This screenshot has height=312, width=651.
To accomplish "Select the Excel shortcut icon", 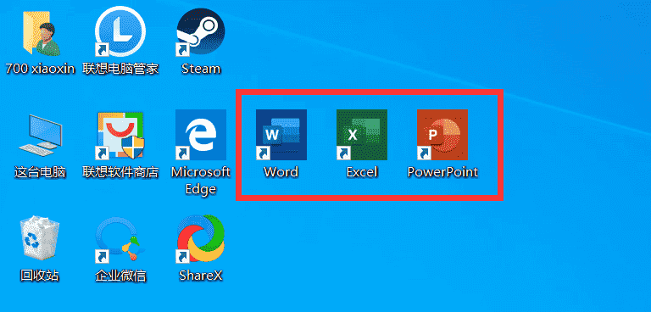I will (x=362, y=135).
